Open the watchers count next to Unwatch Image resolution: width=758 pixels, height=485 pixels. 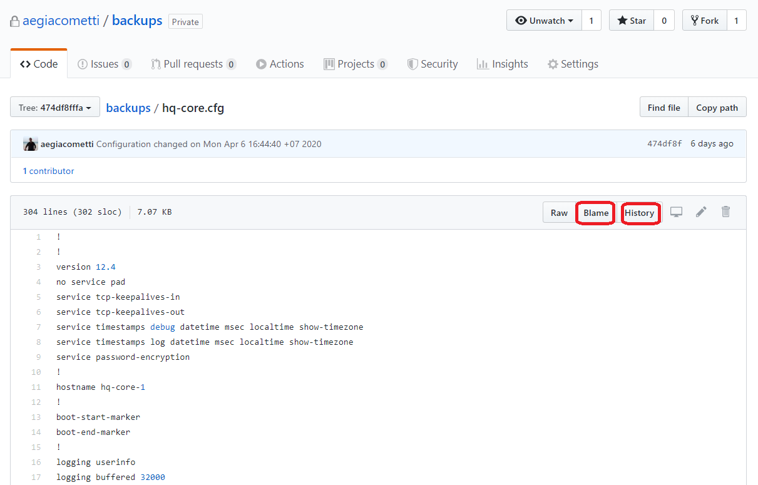(591, 21)
